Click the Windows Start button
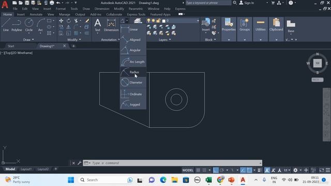 pyautogui.click(x=71, y=180)
